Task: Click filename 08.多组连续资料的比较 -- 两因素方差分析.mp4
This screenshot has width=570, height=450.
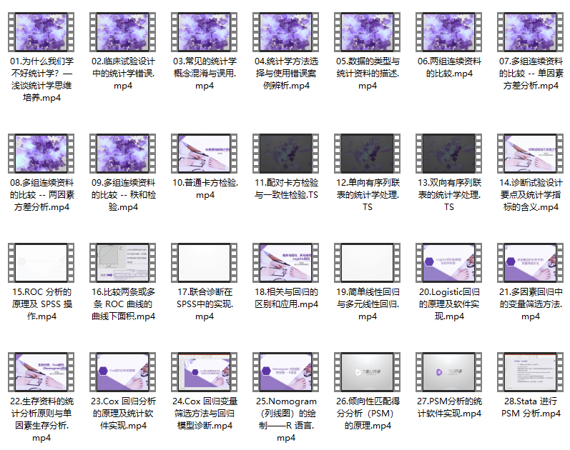Action: coord(41,195)
